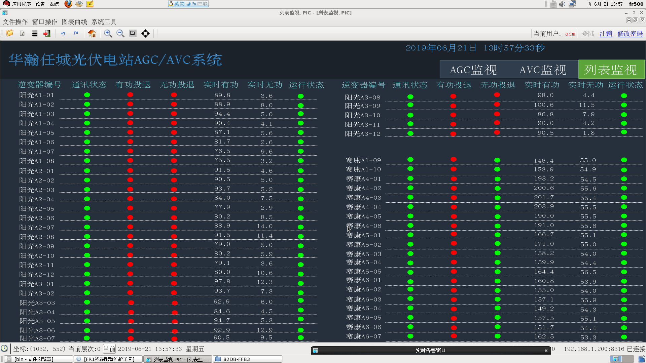Click the black list-lines toolbar icon
The width and height of the screenshot is (646, 363).
pyautogui.click(x=35, y=33)
